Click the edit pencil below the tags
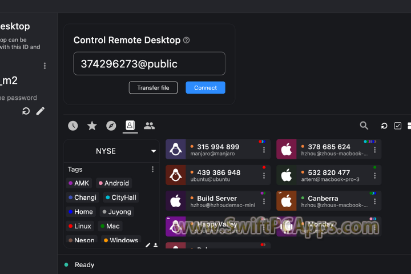The height and width of the screenshot is (274, 411). coord(148,245)
